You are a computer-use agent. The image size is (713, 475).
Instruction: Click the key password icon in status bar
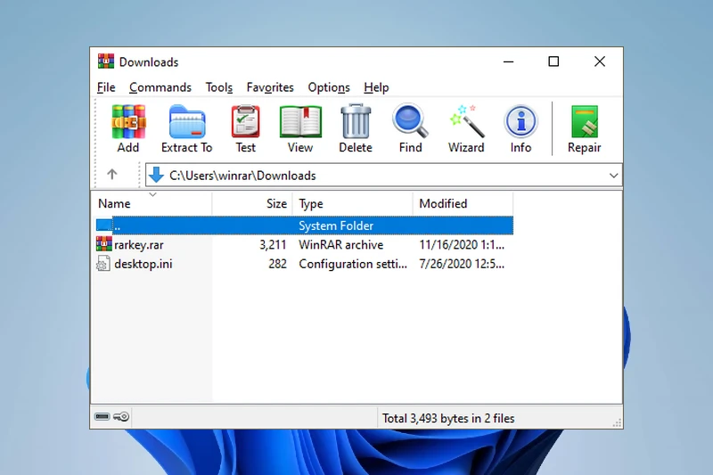coord(121,416)
